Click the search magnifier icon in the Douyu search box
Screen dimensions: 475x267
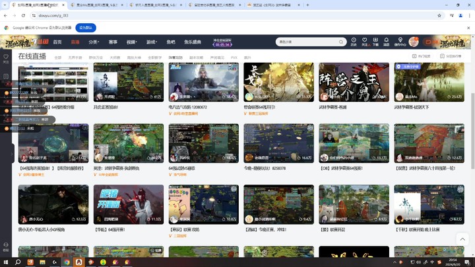coord(341,42)
